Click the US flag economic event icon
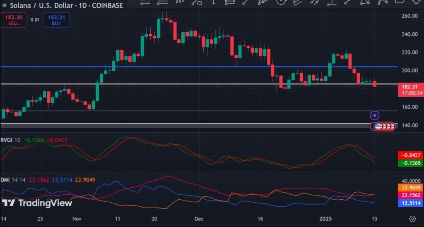This screenshot has width=424, height=227. click(x=378, y=126)
